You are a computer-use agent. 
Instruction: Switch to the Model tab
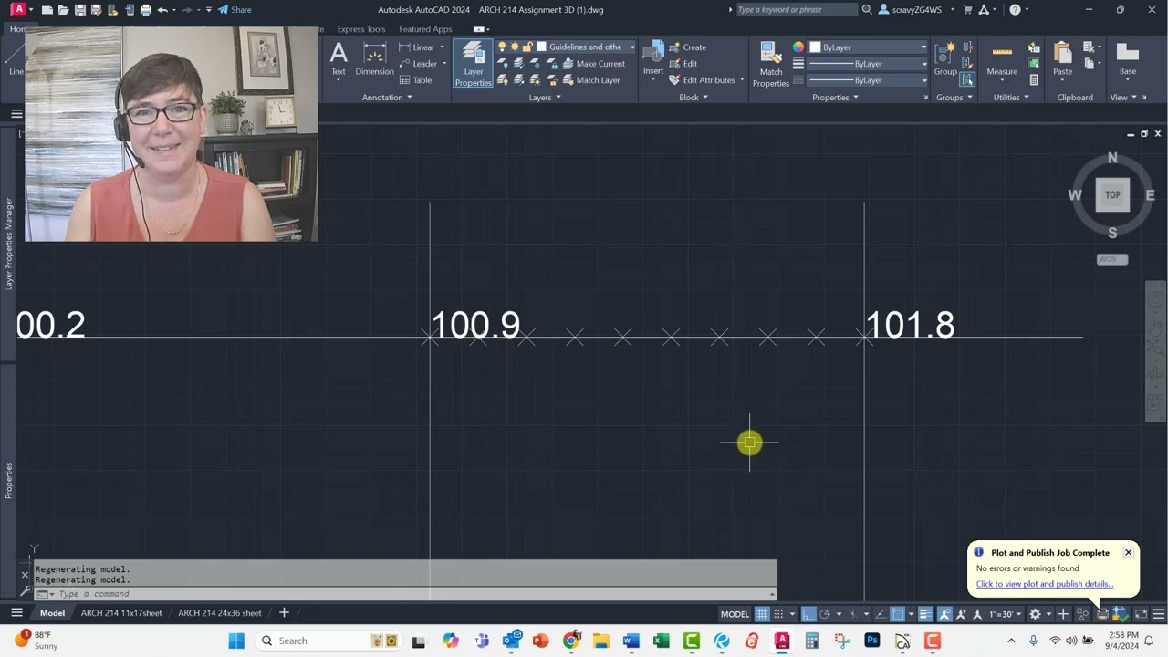(x=52, y=613)
